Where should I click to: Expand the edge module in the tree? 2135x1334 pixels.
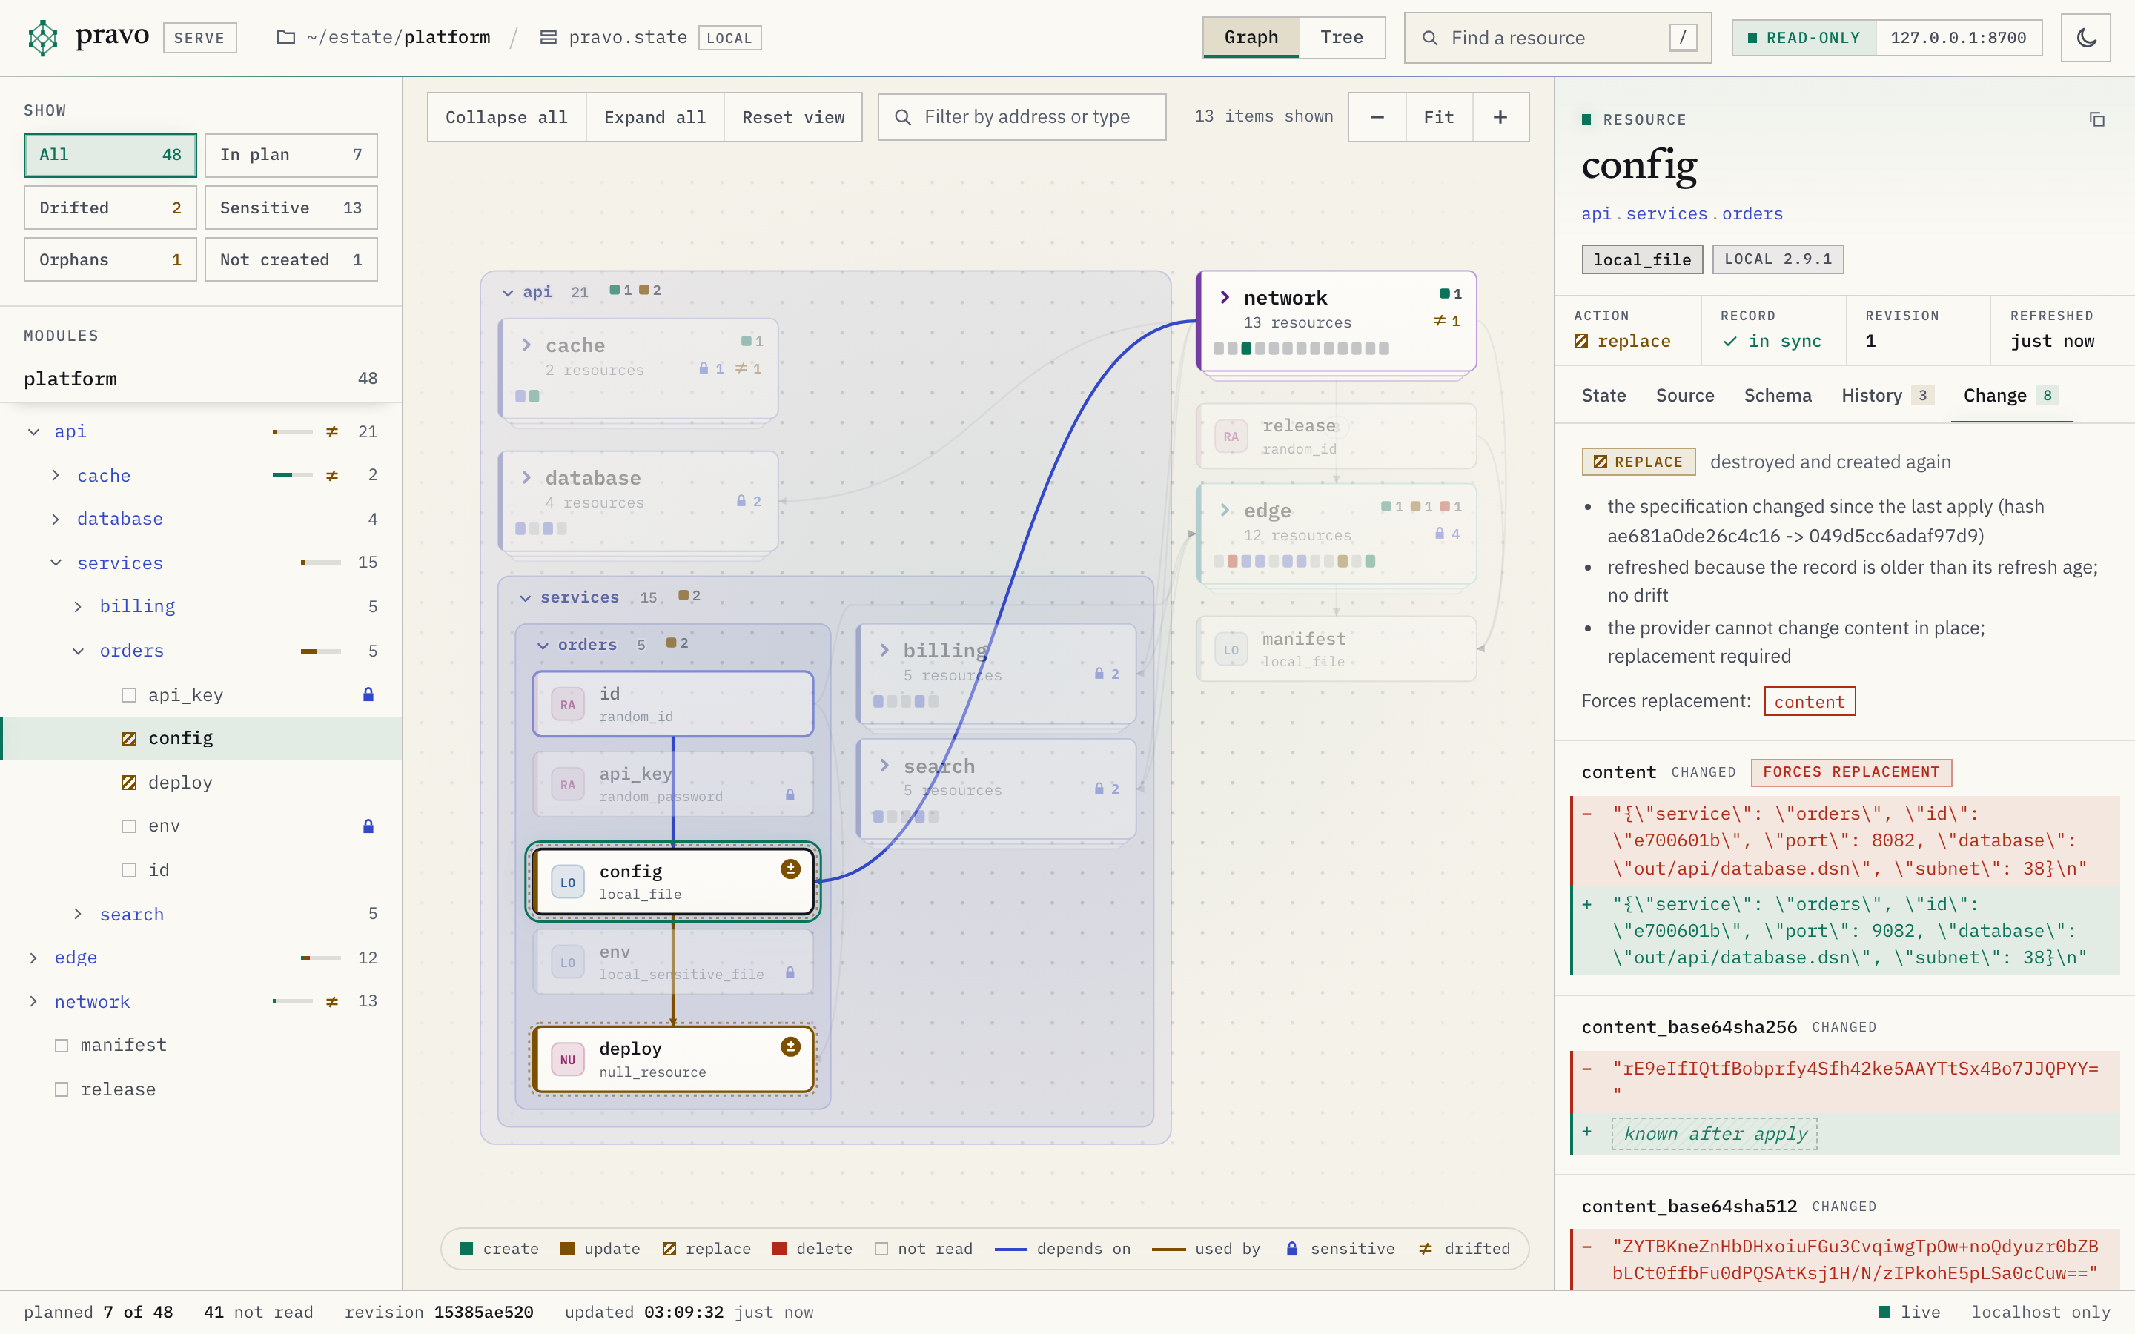[x=33, y=958]
